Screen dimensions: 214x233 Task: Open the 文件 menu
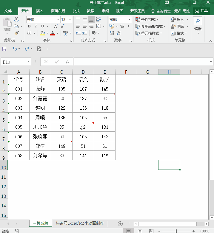(8, 11)
